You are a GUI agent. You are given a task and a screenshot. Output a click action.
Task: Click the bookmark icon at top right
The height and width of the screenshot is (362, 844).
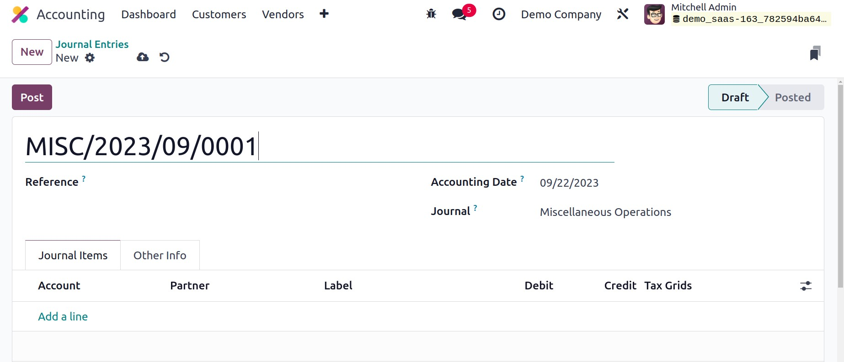click(x=815, y=53)
